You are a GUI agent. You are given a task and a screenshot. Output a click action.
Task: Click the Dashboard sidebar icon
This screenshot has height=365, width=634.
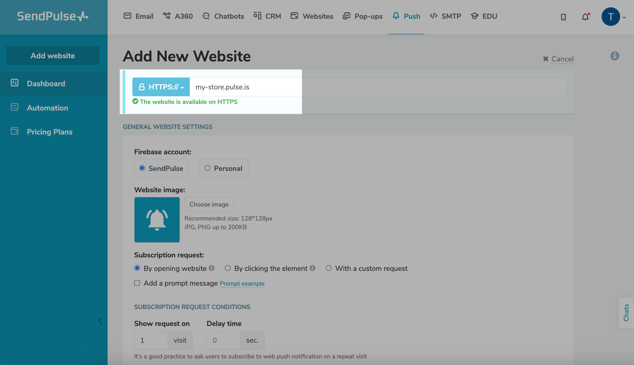point(15,83)
